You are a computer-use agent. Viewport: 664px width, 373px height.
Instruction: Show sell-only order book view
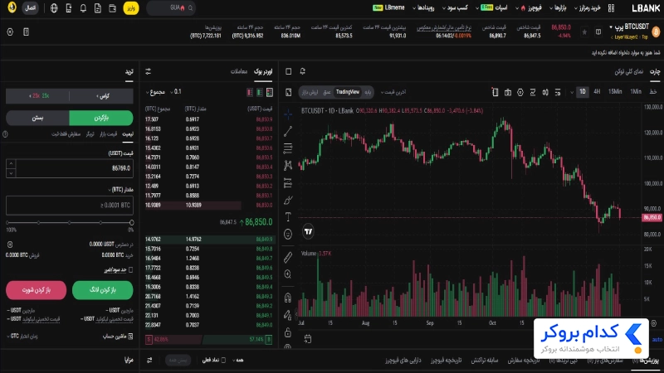[x=250, y=92]
